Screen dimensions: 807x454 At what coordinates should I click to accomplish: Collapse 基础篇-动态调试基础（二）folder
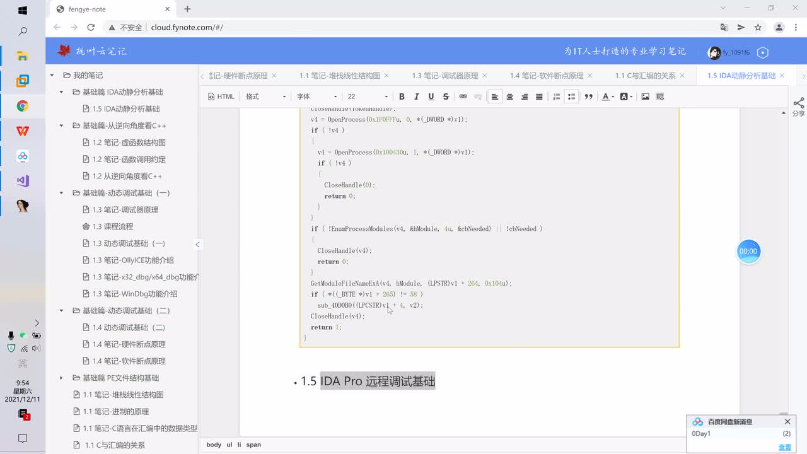click(61, 311)
